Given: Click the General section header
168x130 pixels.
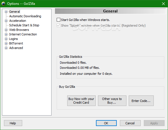Looking at the screenshot, I should tap(110, 11).
